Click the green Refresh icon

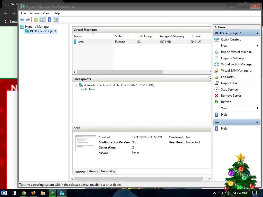point(217,102)
